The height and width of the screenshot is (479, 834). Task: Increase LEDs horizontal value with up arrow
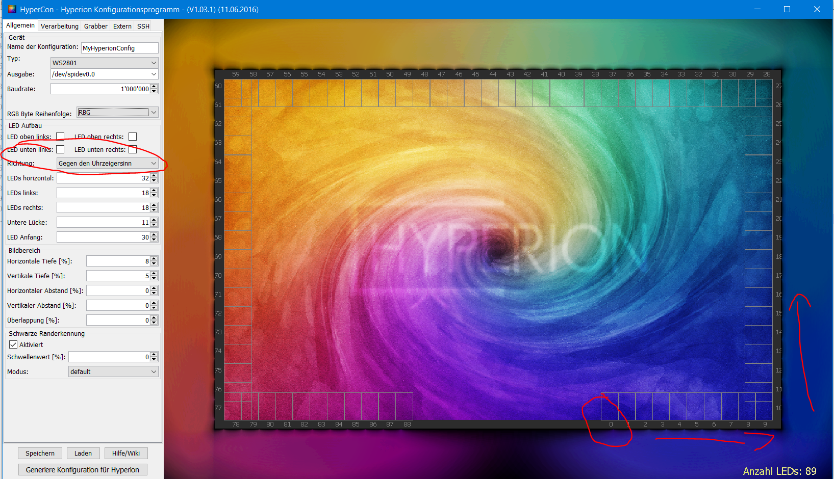tap(154, 176)
